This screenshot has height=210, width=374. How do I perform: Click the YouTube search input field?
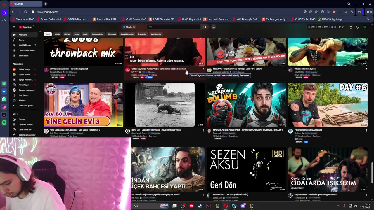[x=174, y=27]
